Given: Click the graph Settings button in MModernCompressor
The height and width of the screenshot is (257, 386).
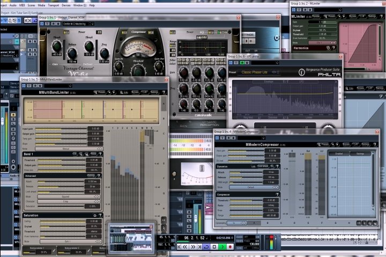Looking at the screenshot, I should click(360, 154).
